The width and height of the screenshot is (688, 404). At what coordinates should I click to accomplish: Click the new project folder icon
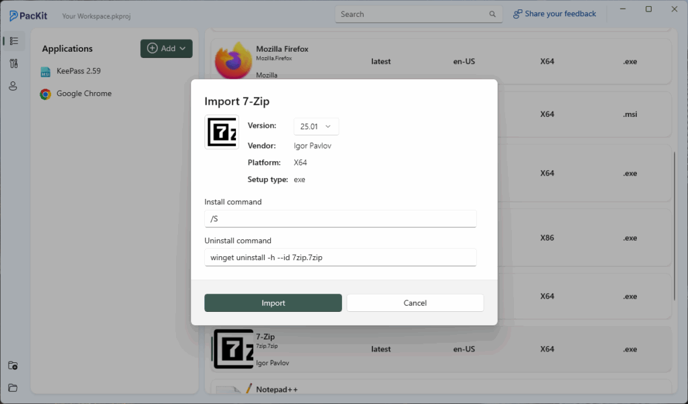[x=13, y=366]
